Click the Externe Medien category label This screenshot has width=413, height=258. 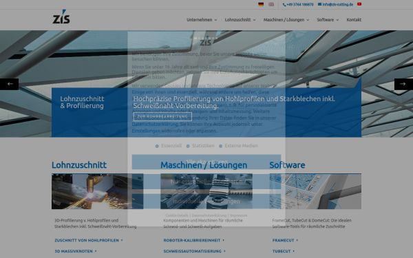(x=241, y=146)
